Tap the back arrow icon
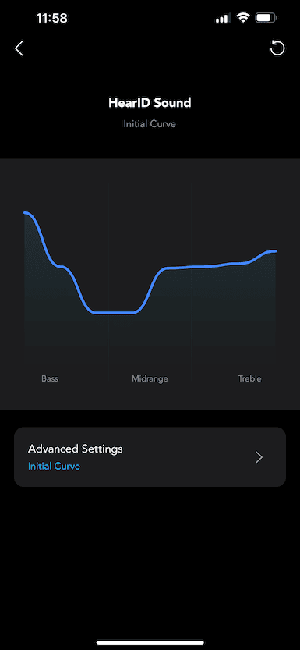300x650 pixels. 19,48
